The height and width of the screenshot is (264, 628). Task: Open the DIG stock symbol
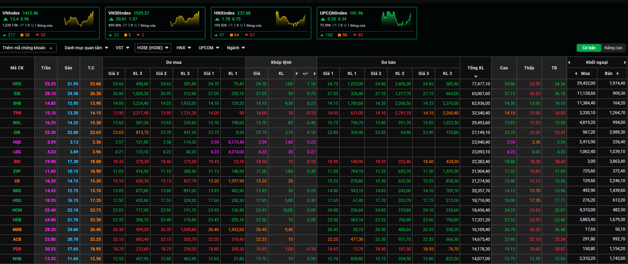17,162
